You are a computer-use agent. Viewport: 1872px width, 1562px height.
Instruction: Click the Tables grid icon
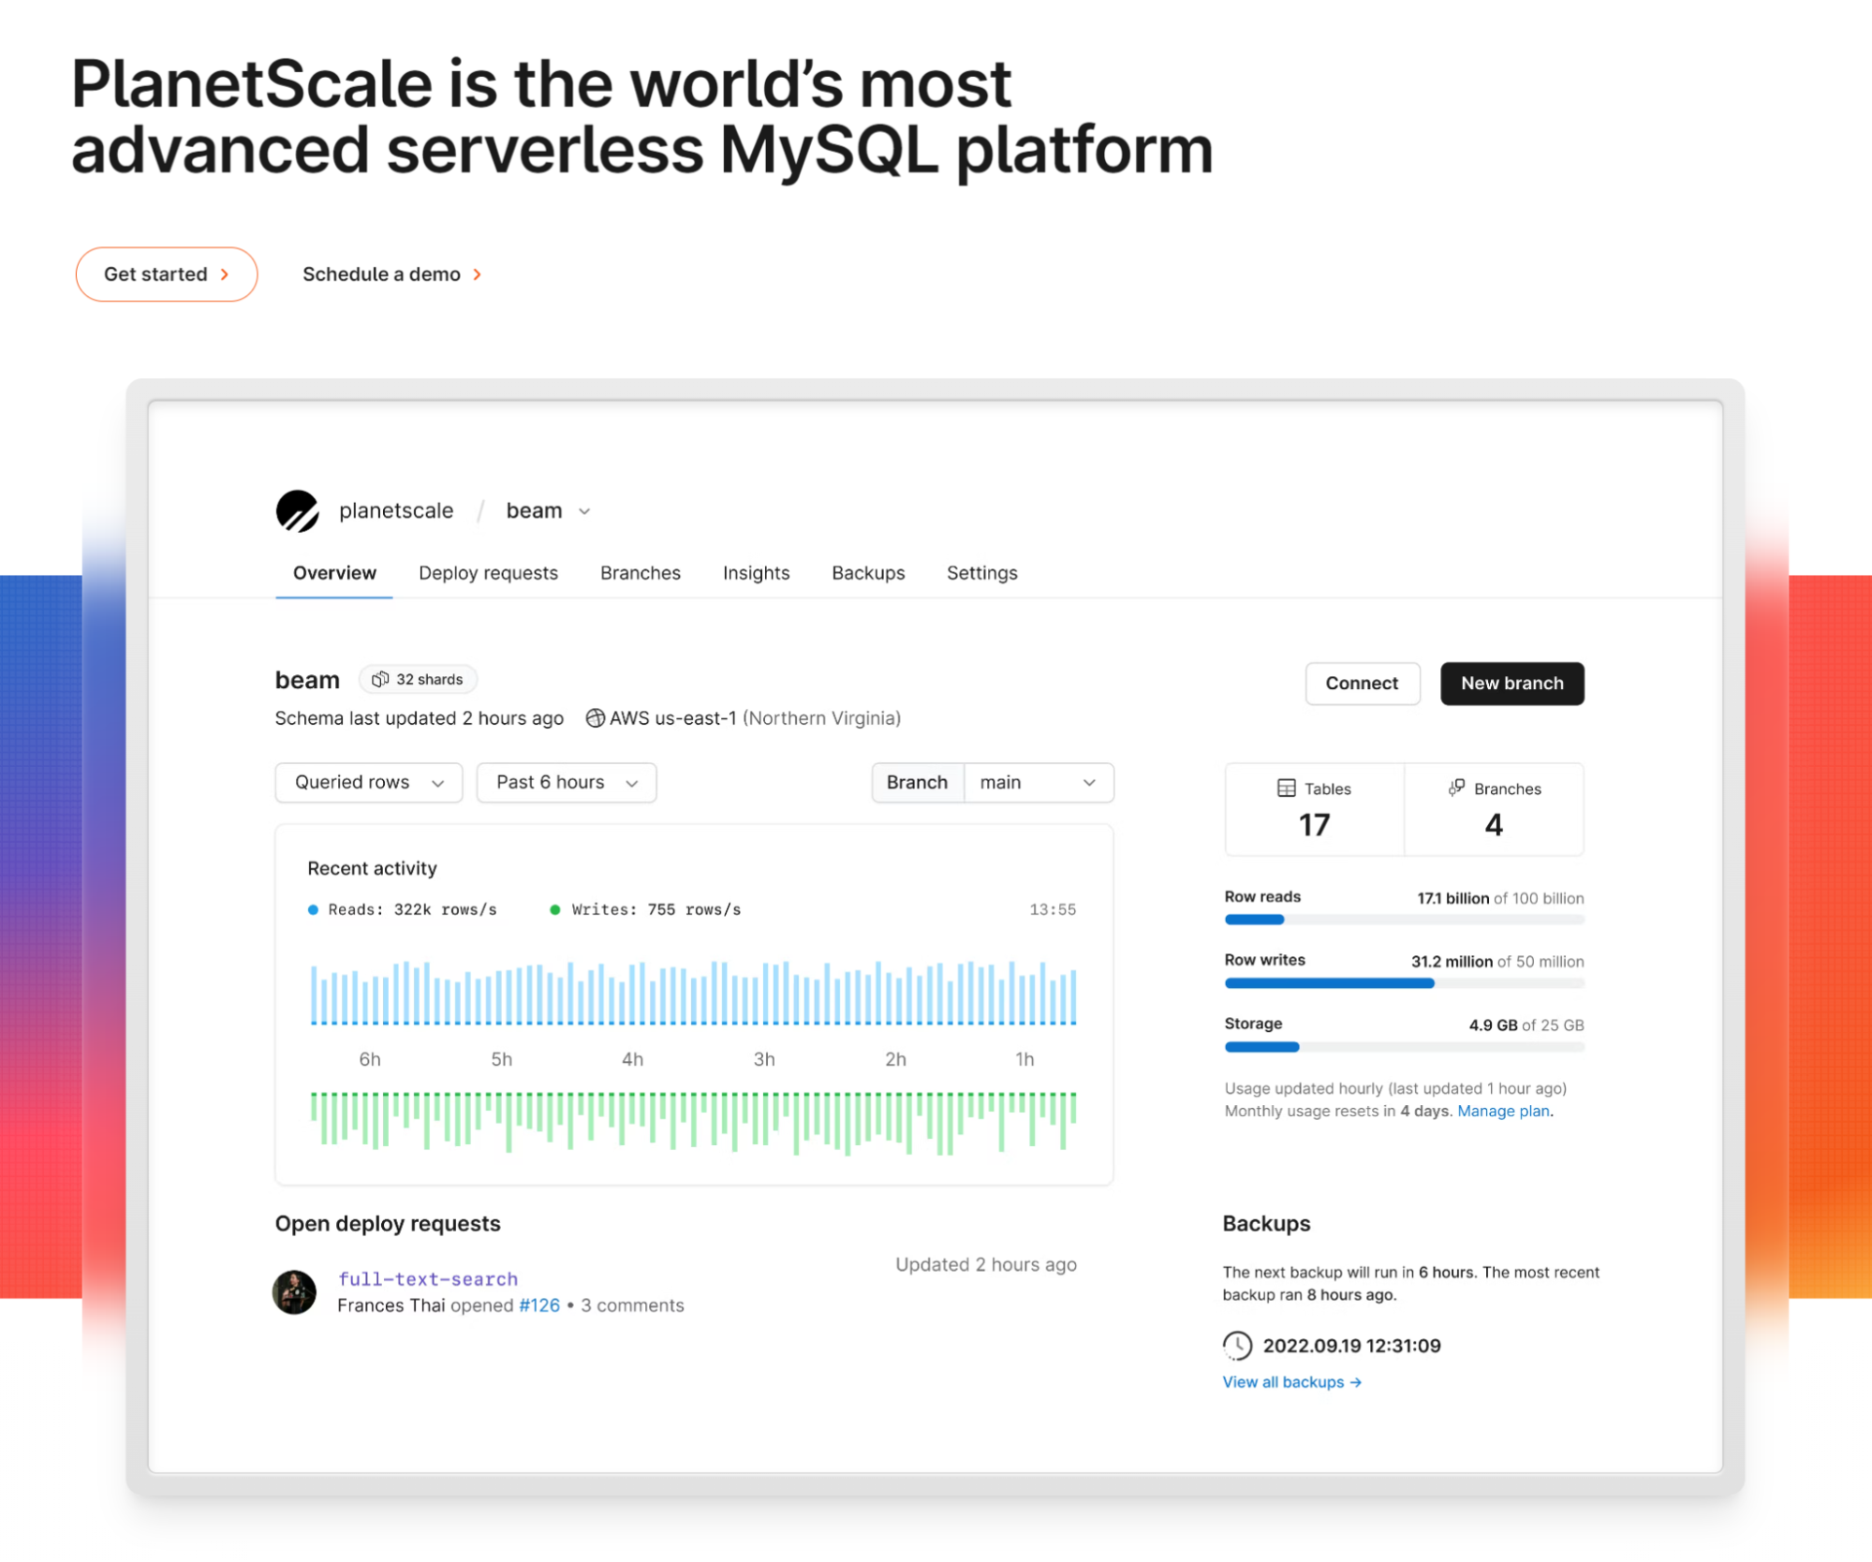point(1286,788)
